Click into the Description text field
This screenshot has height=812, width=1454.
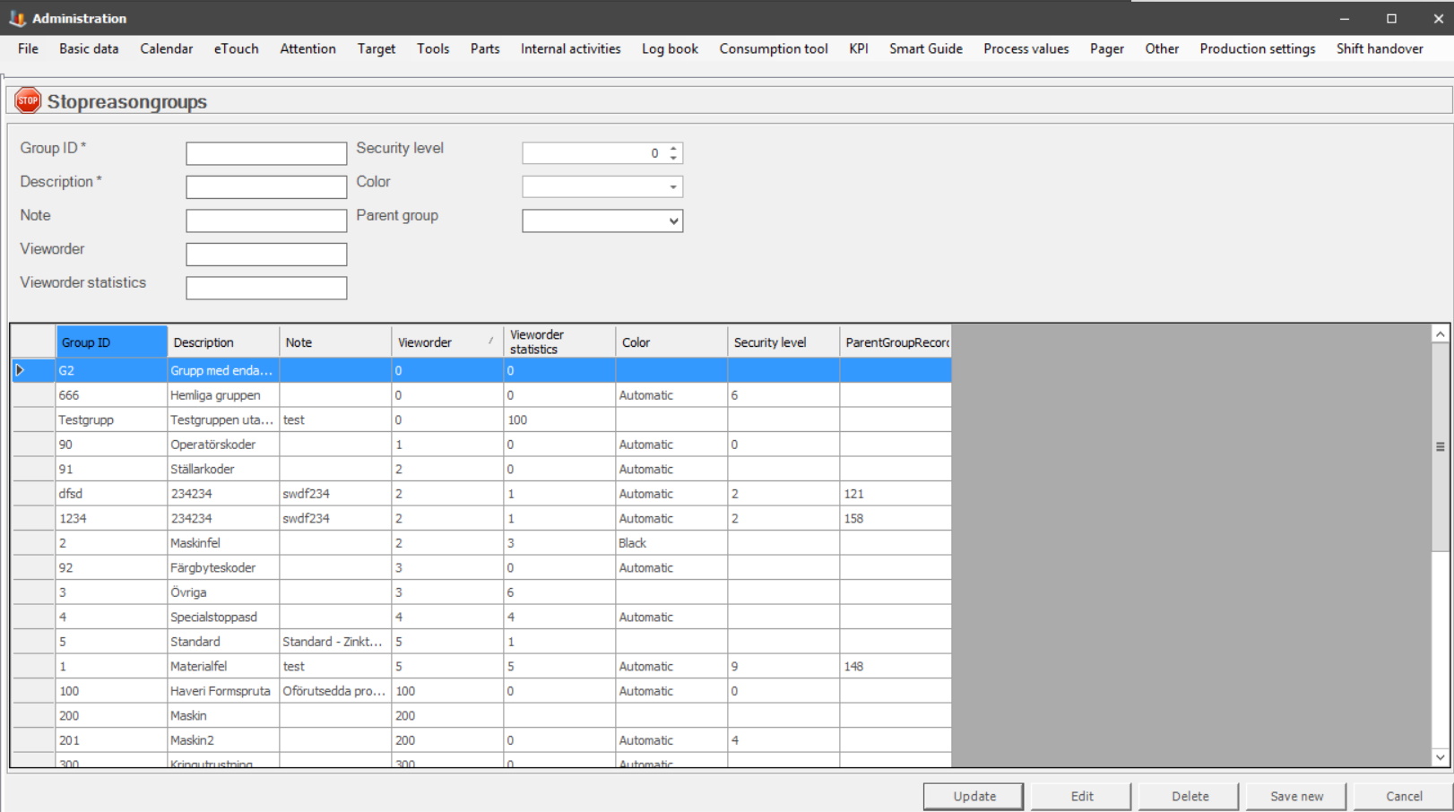click(x=266, y=187)
